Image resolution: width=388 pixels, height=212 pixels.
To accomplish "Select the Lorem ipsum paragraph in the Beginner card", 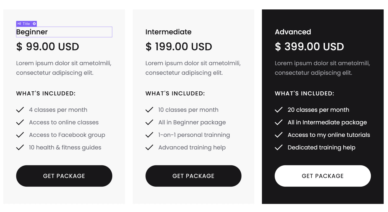I will tap(64, 68).
